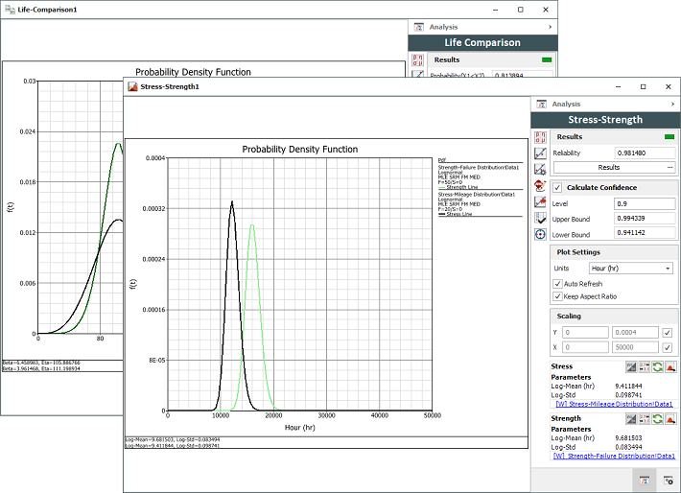The height and width of the screenshot is (493, 681).
Task: Click the green status indicator in Results header
Action: point(669,137)
